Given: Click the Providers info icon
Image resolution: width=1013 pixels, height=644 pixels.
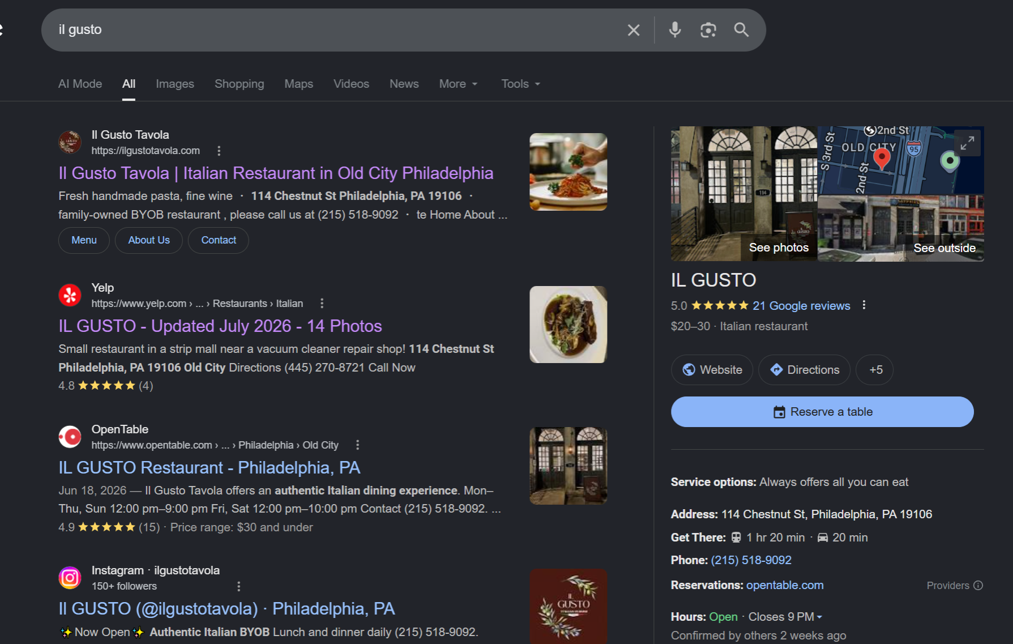Looking at the screenshot, I should tap(978, 586).
